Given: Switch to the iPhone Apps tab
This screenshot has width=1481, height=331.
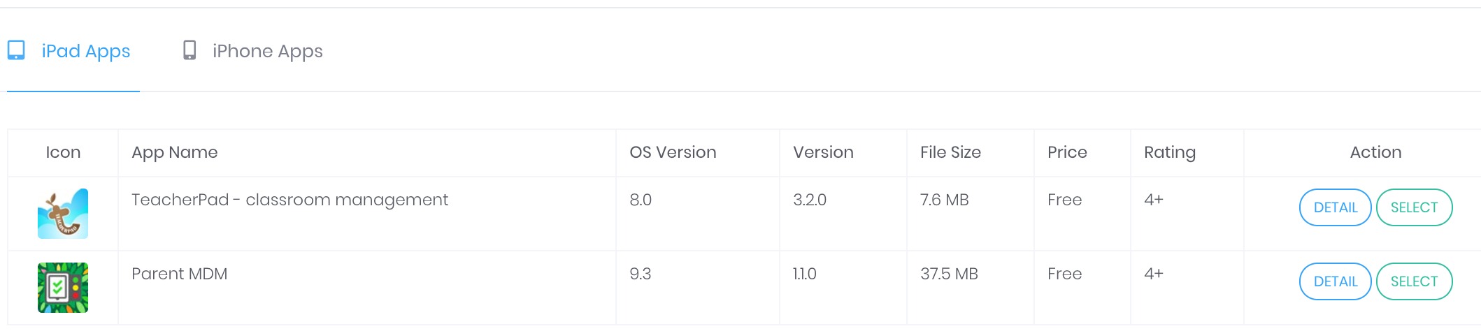Looking at the screenshot, I should coord(253,51).
